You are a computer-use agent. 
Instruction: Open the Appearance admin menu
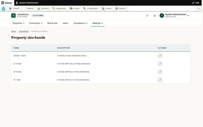[59, 8]
